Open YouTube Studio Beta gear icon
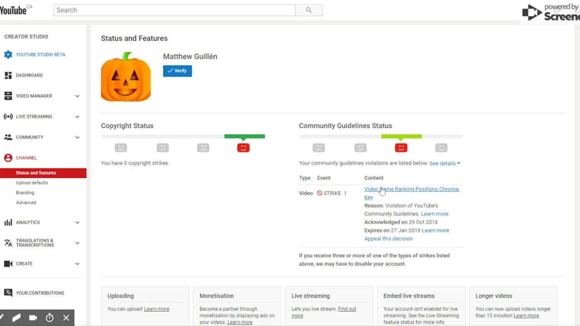The image size is (580, 326). coord(8,54)
